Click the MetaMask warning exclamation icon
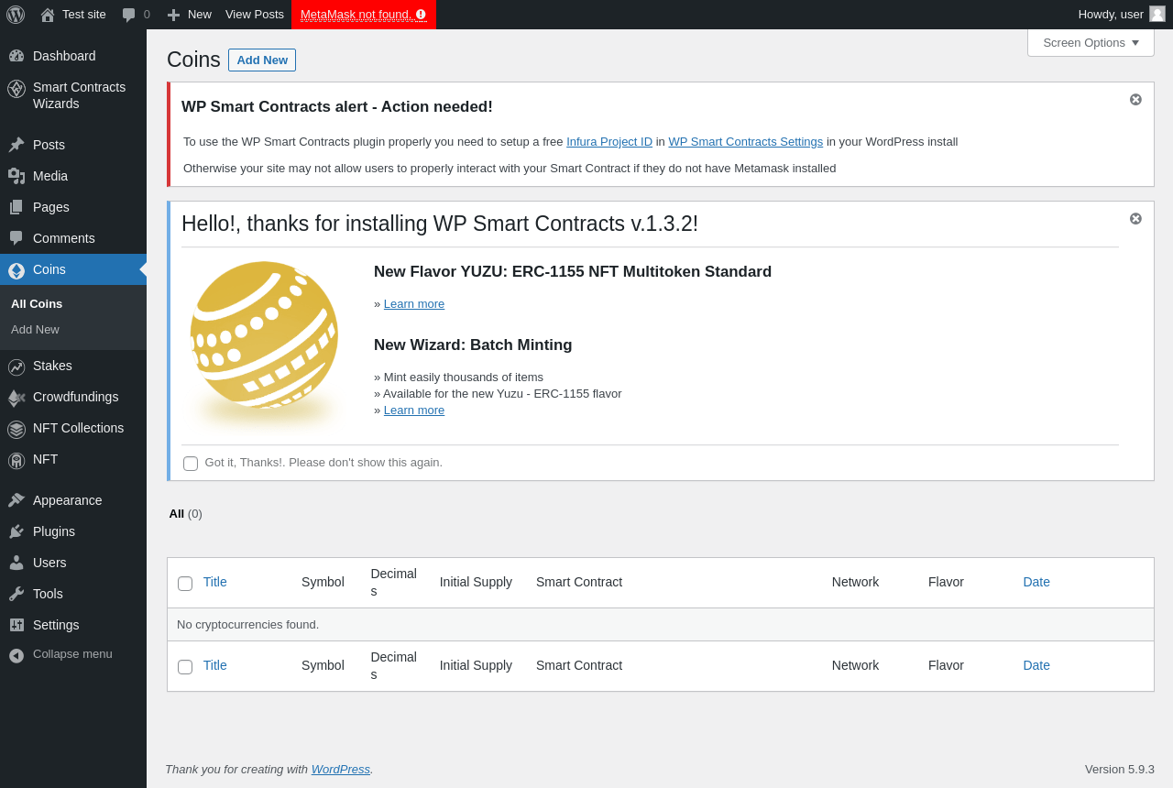Viewport: 1173px width, 788px height. pyautogui.click(x=421, y=15)
